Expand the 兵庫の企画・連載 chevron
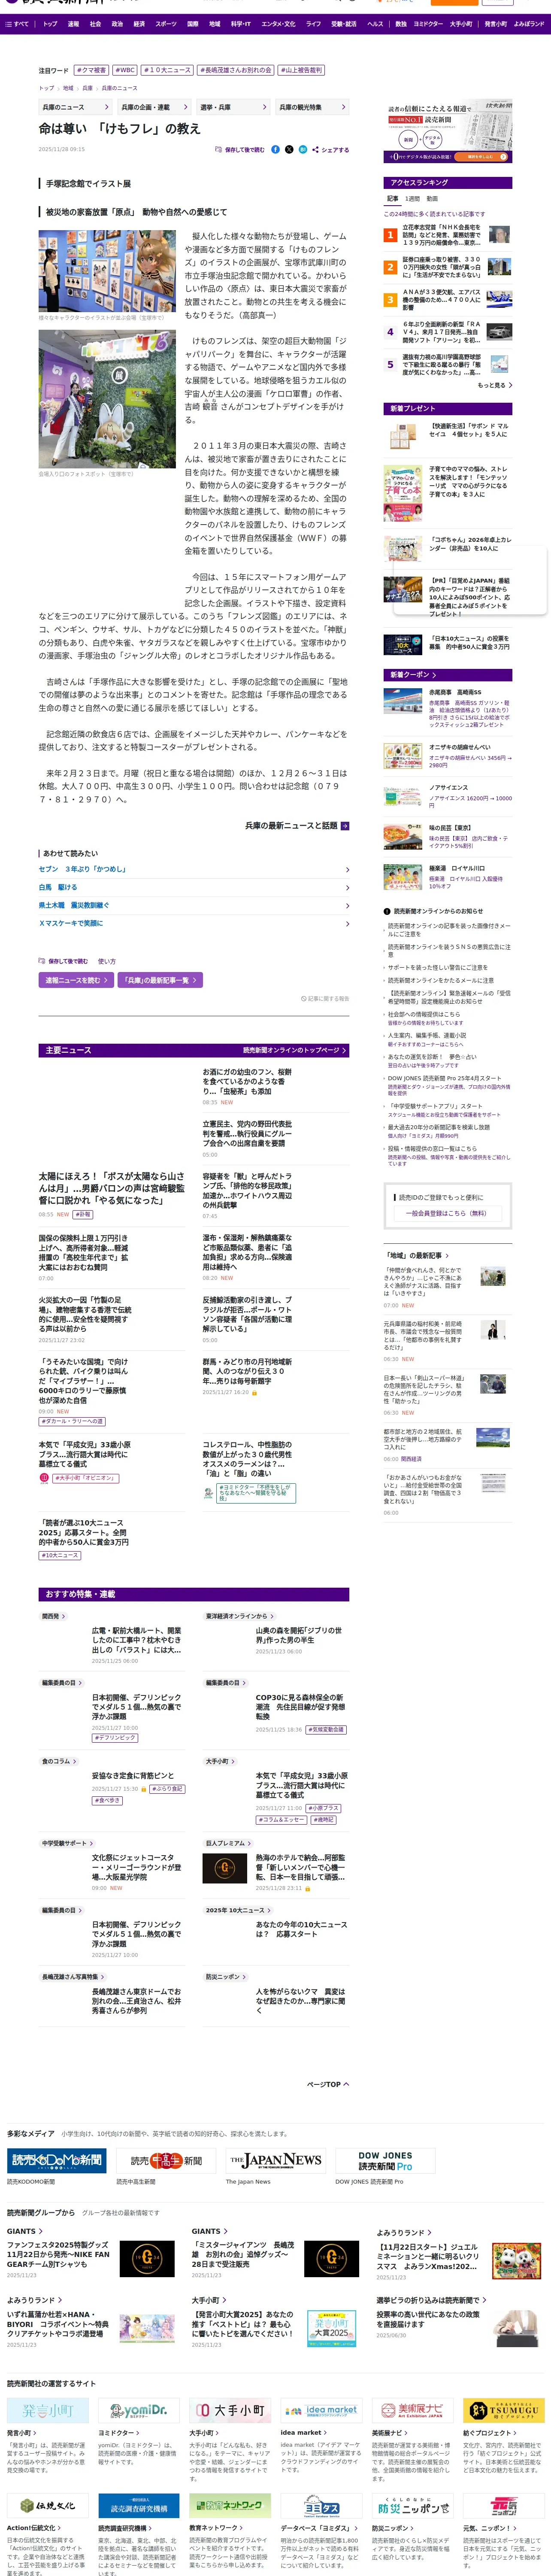This screenshot has height=2576, width=551. (186, 107)
